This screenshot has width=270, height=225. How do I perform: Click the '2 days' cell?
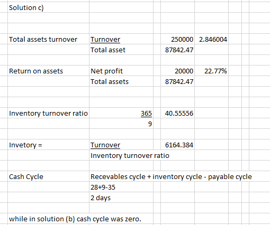(121, 198)
